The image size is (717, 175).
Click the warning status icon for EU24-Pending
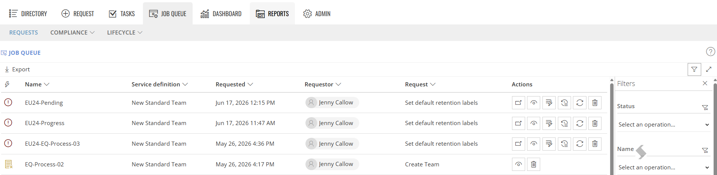tap(8, 102)
